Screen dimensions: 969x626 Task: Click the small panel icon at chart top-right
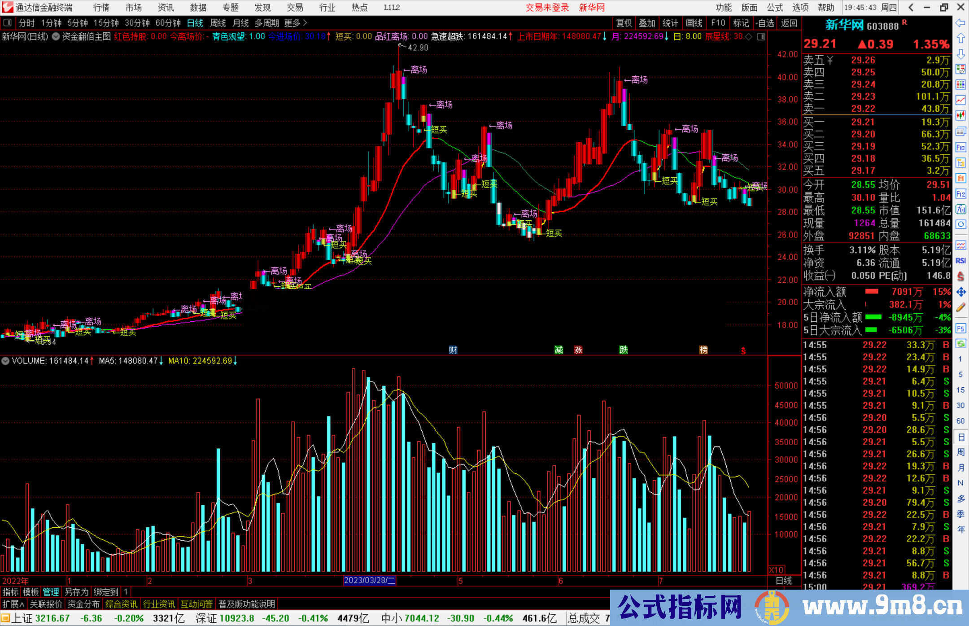[761, 36]
